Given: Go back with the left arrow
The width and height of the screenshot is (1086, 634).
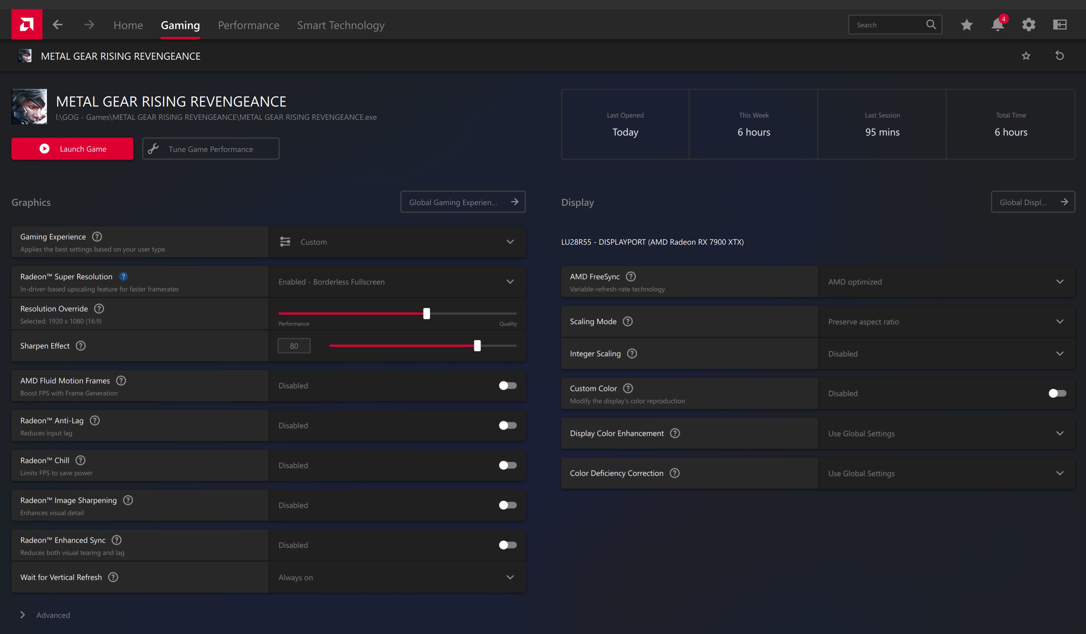Looking at the screenshot, I should [x=58, y=24].
